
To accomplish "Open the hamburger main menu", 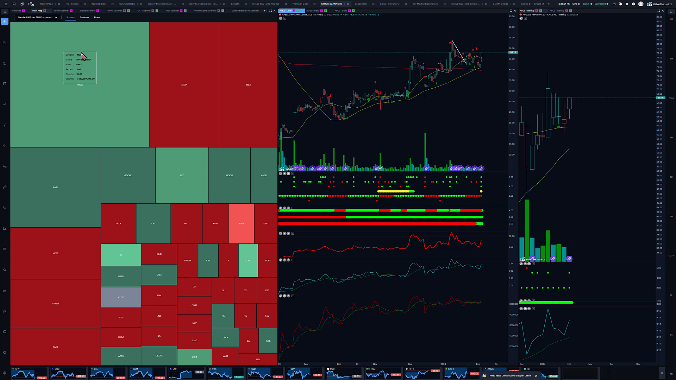I will pos(6,4).
